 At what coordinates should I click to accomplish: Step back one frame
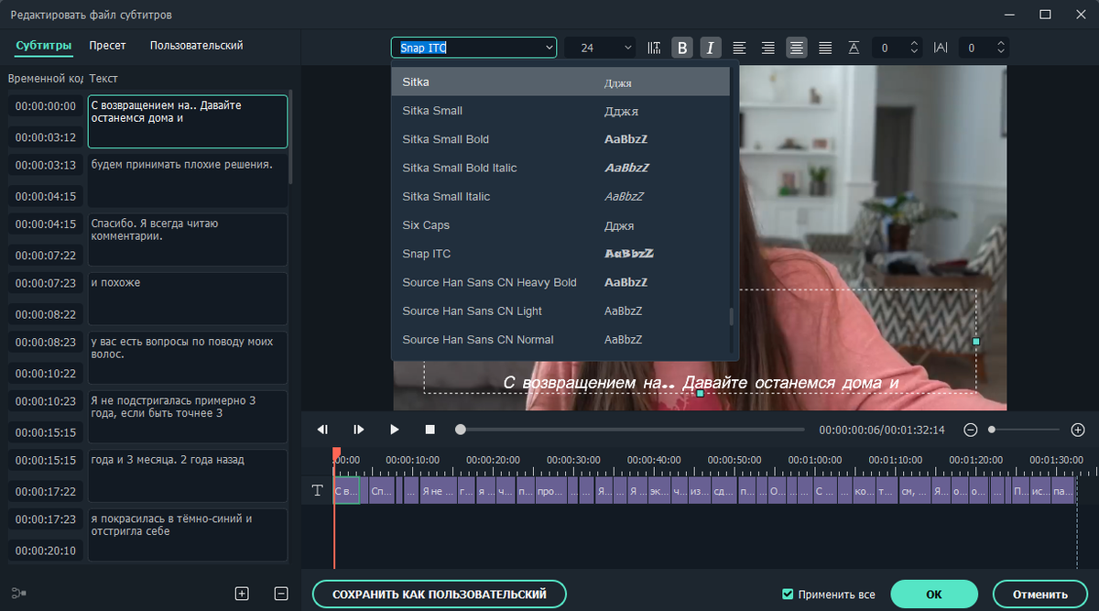(x=322, y=429)
